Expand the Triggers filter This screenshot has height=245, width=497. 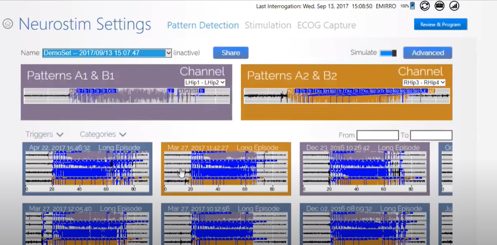44,134
